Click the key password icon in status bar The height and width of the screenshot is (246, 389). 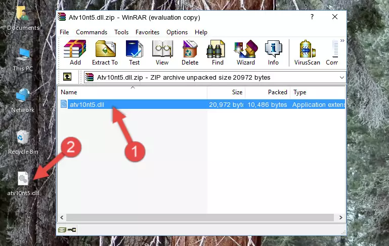point(72,230)
